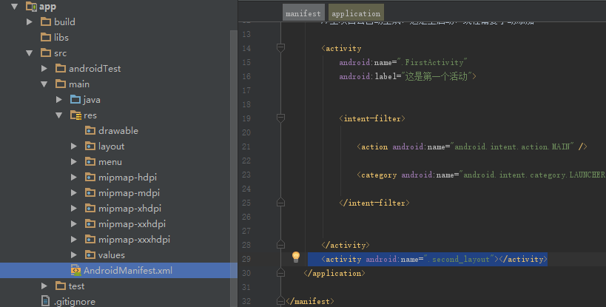Select the manifest breadcrumb tab
The image size is (606, 307).
[x=303, y=13]
